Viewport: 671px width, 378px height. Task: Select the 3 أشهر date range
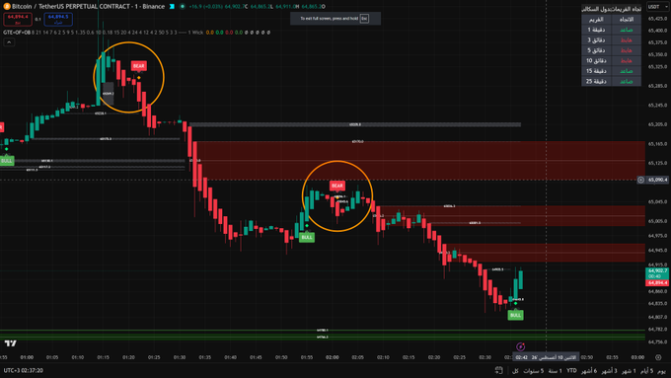tap(610, 371)
